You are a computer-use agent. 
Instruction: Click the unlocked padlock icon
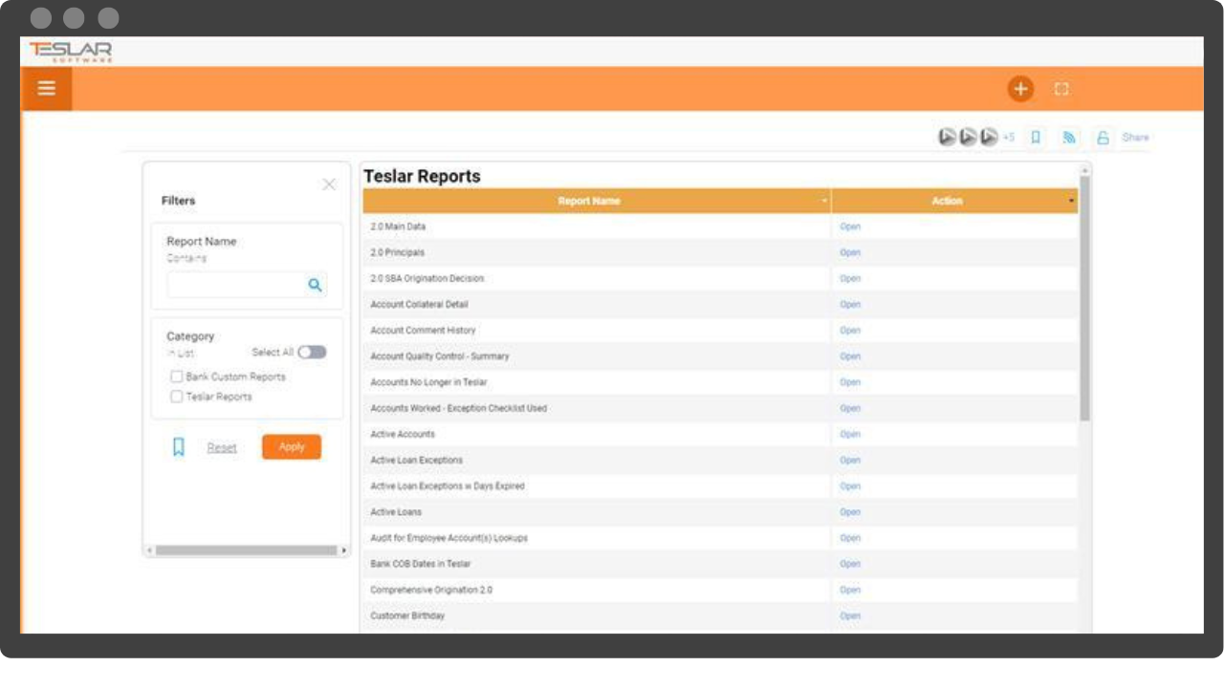(1103, 138)
